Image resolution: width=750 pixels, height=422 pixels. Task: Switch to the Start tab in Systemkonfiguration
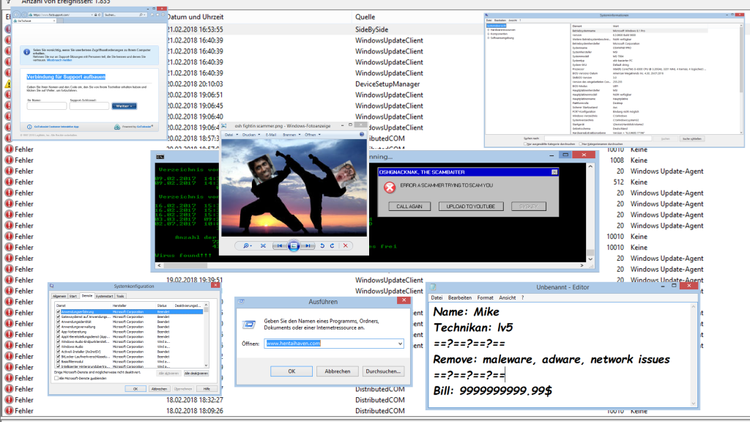(73, 296)
